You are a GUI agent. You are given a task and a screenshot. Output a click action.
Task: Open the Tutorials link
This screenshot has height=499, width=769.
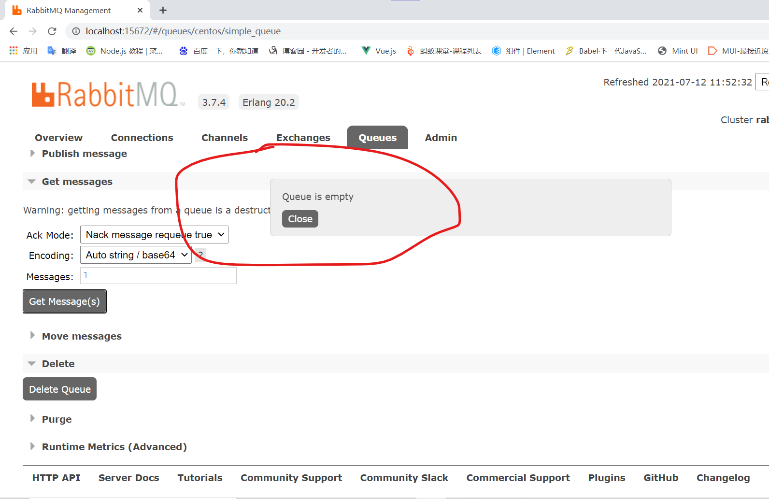coord(200,478)
